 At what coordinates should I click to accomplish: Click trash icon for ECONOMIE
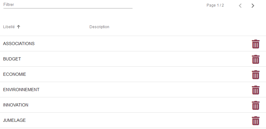pos(256,75)
